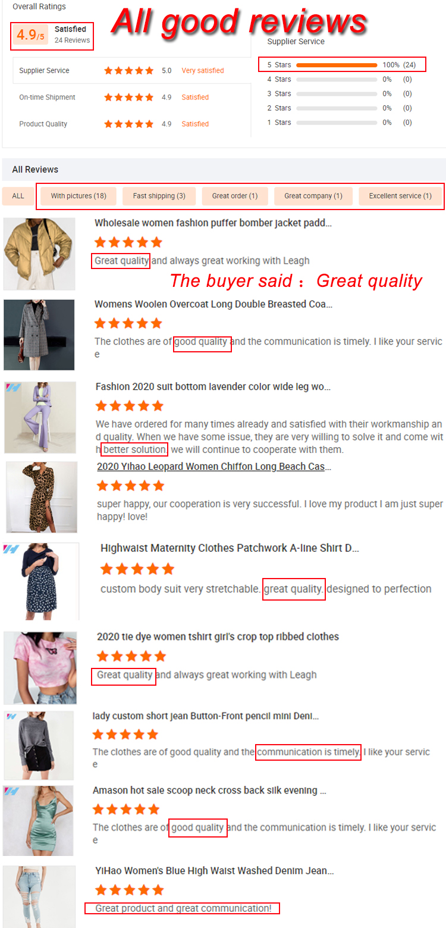Open the ripped blue denim jeans thumbnail
The height and width of the screenshot is (928, 446).
(39, 896)
